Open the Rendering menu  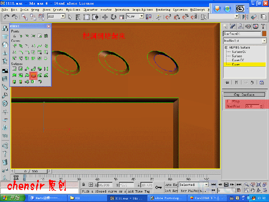pos(163,10)
